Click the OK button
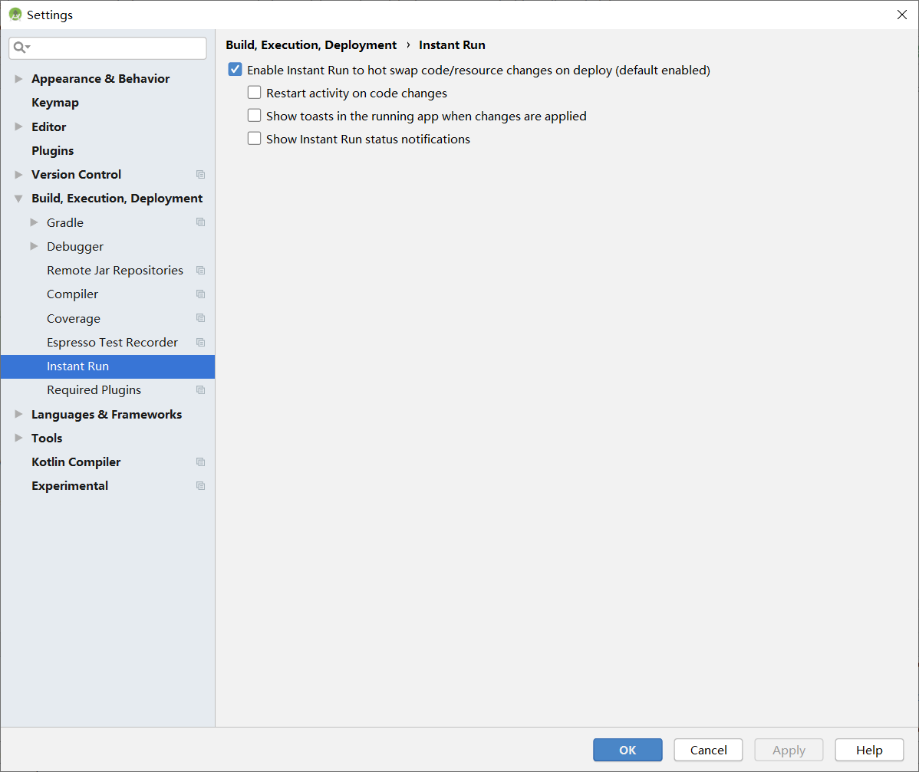Screen dimensions: 919x772 tap(627, 750)
